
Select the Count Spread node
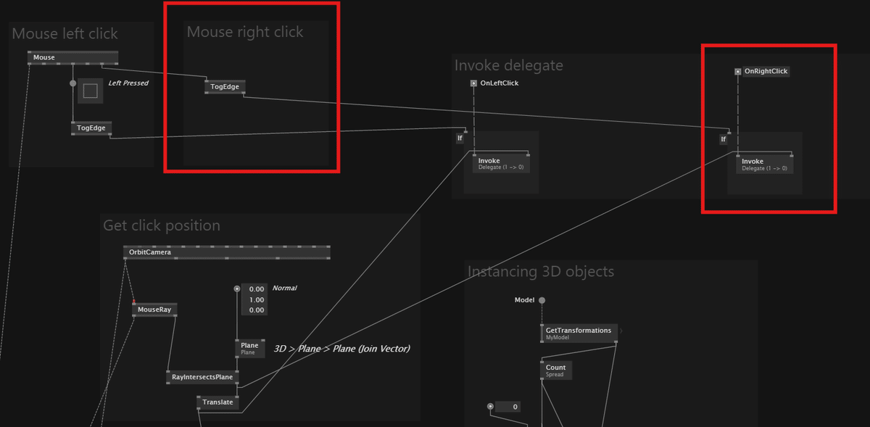(x=556, y=370)
